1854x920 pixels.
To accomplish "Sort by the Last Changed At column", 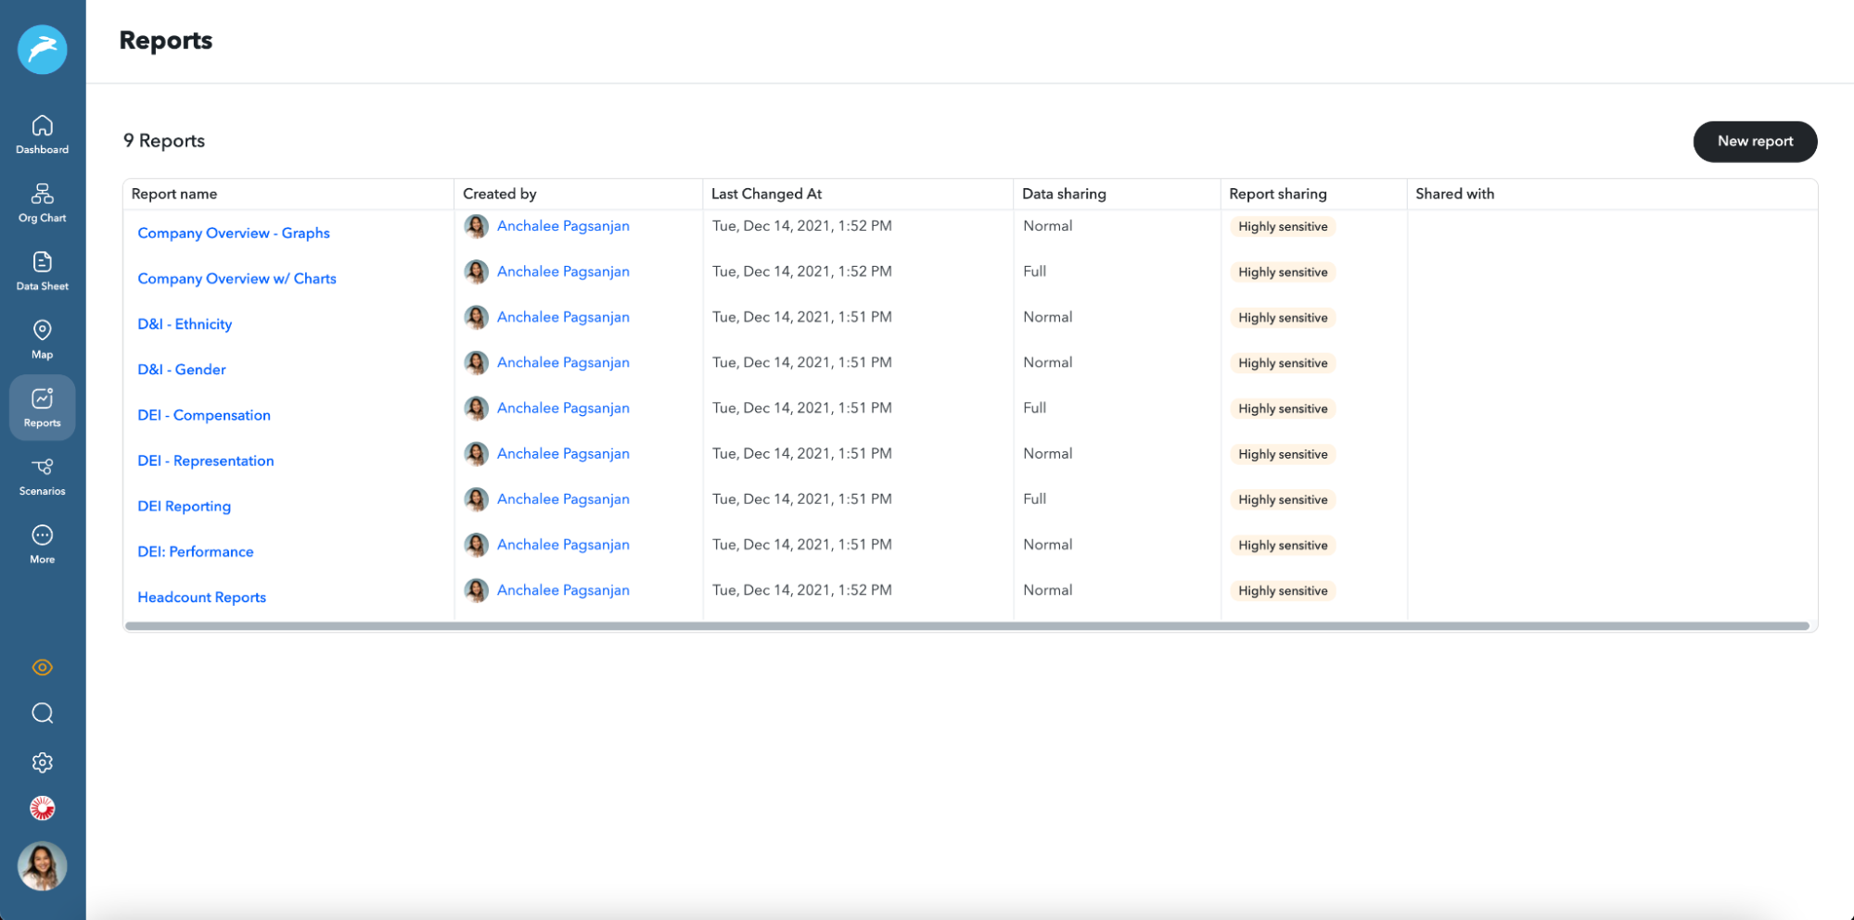I will pos(765,194).
